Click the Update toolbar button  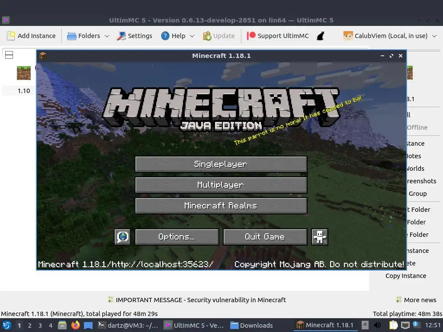[219, 36]
